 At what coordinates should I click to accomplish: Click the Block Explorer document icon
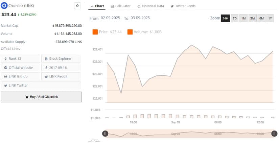click(x=46, y=59)
